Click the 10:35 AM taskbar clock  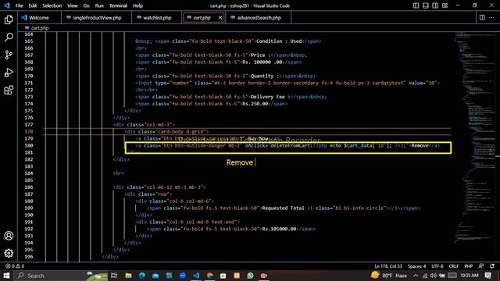coord(470,276)
